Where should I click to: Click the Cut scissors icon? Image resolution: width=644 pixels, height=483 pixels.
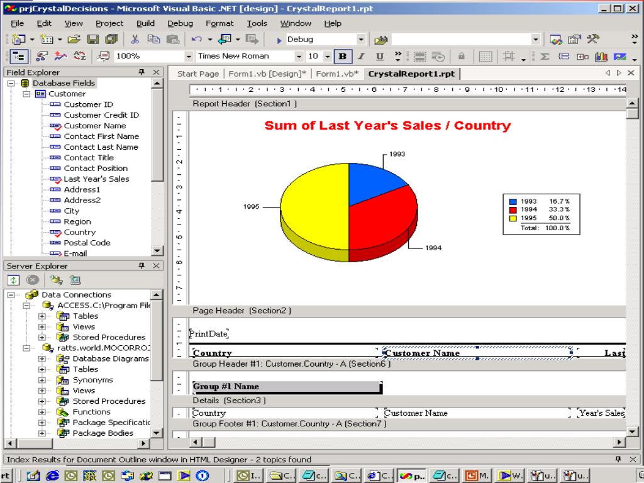[x=135, y=40]
